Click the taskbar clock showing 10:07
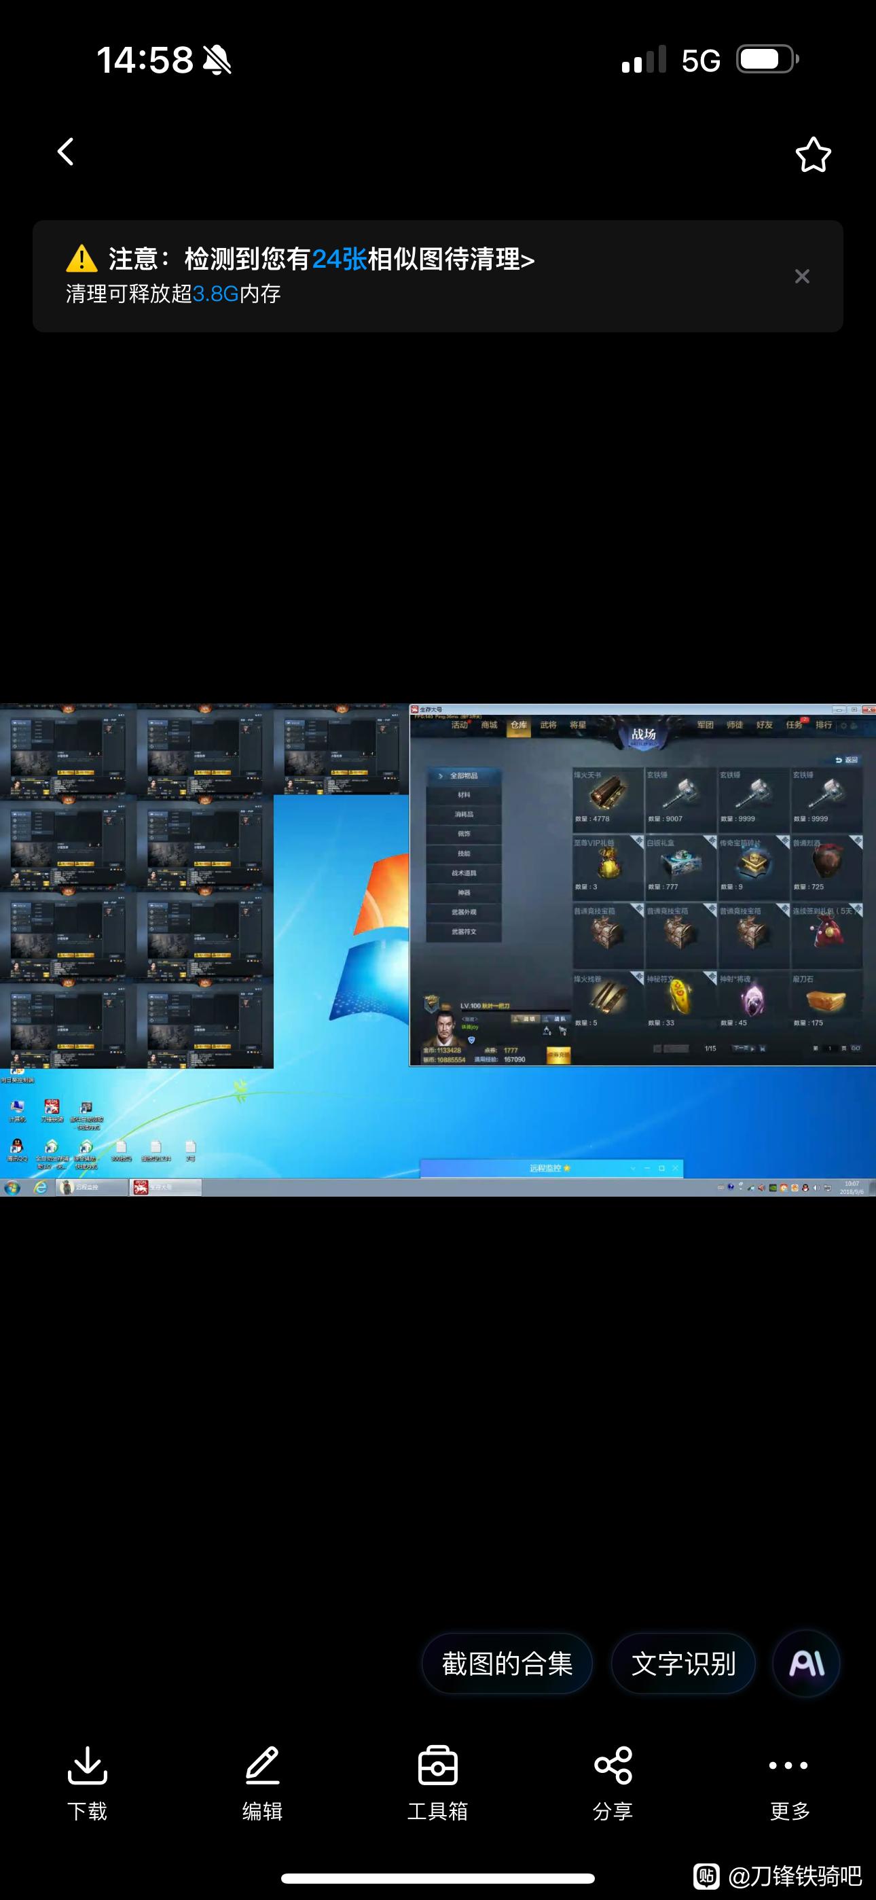Screen dimensions: 876x1900 [852, 1188]
